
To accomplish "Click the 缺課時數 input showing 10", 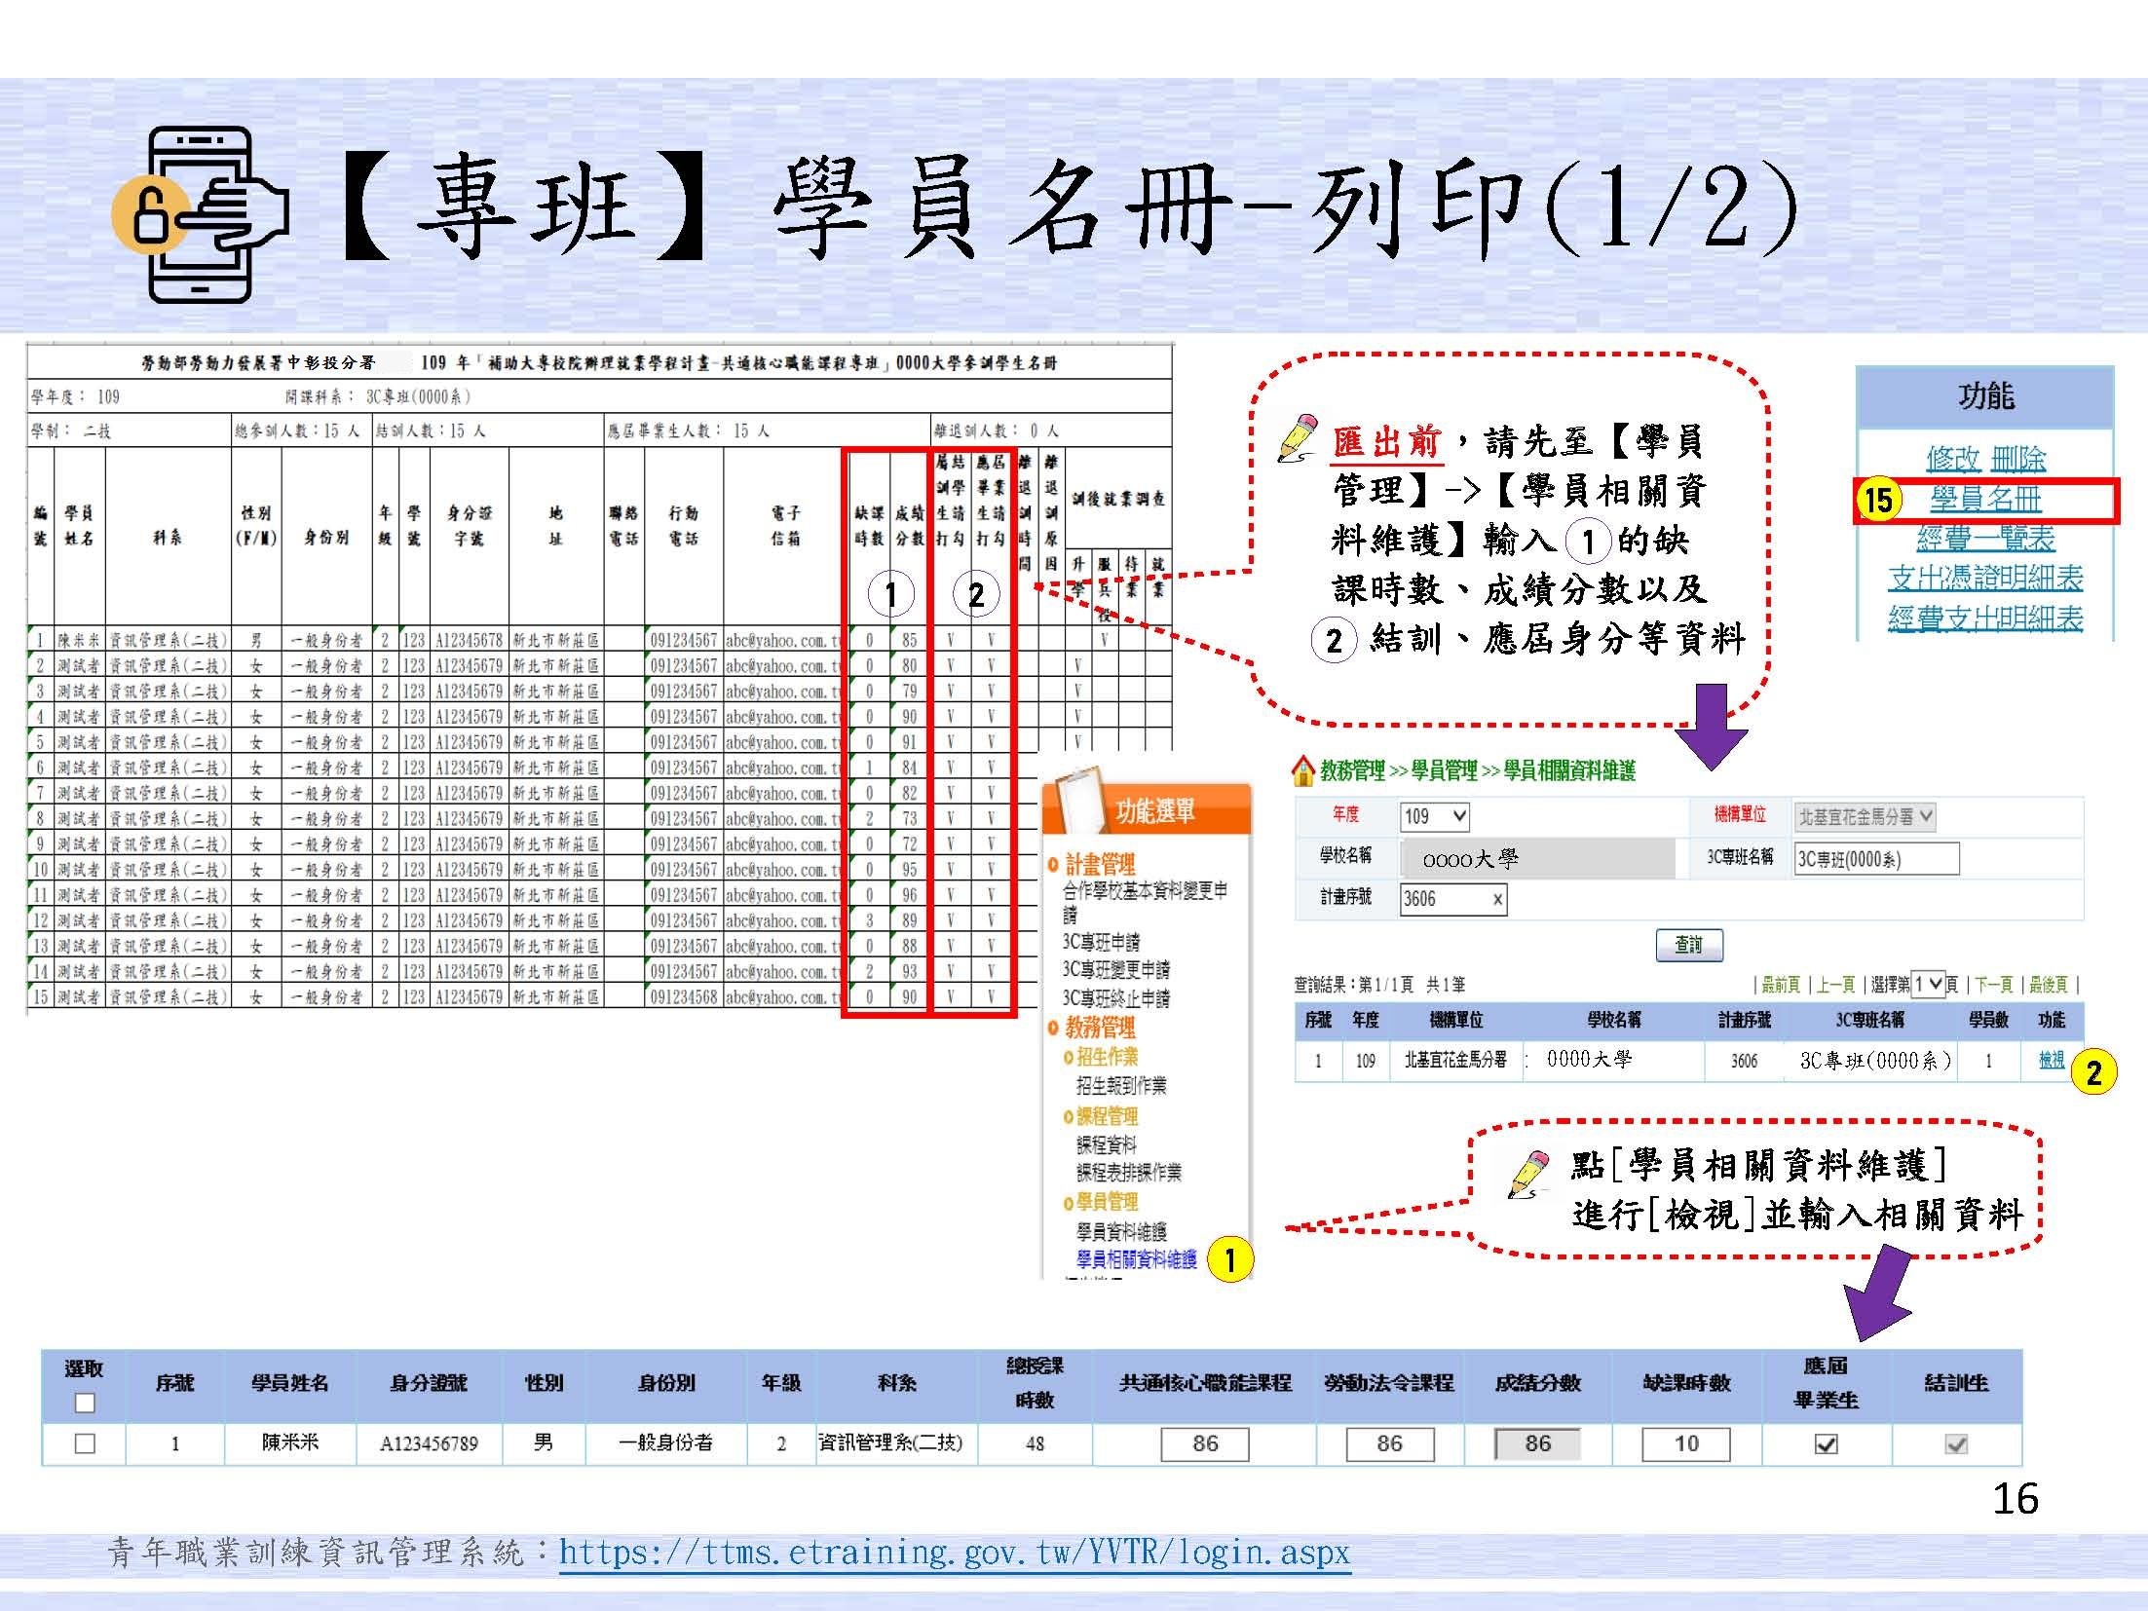I will [1685, 1443].
